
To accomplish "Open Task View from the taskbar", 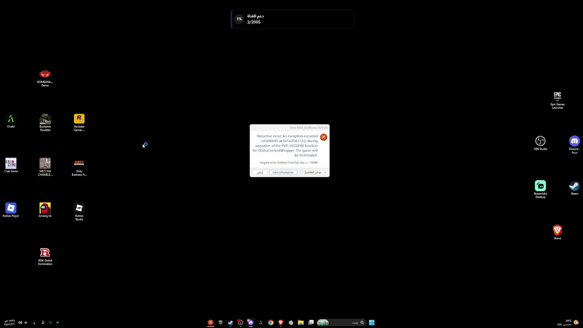I will pos(311,323).
